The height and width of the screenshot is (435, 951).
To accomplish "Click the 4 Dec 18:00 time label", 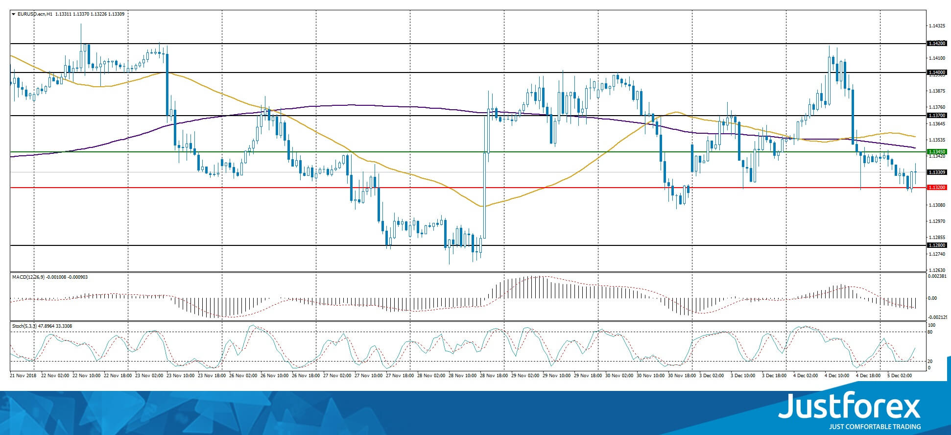I will pyautogui.click(x=869, y=376).
